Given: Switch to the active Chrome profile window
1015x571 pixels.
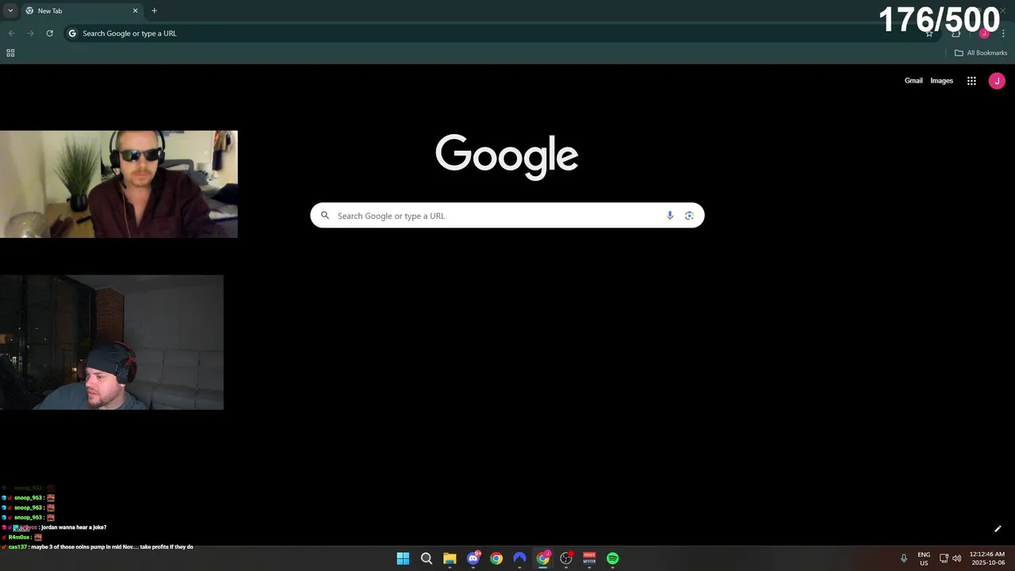Looking at the screenshot, I should tap(543, 558).
